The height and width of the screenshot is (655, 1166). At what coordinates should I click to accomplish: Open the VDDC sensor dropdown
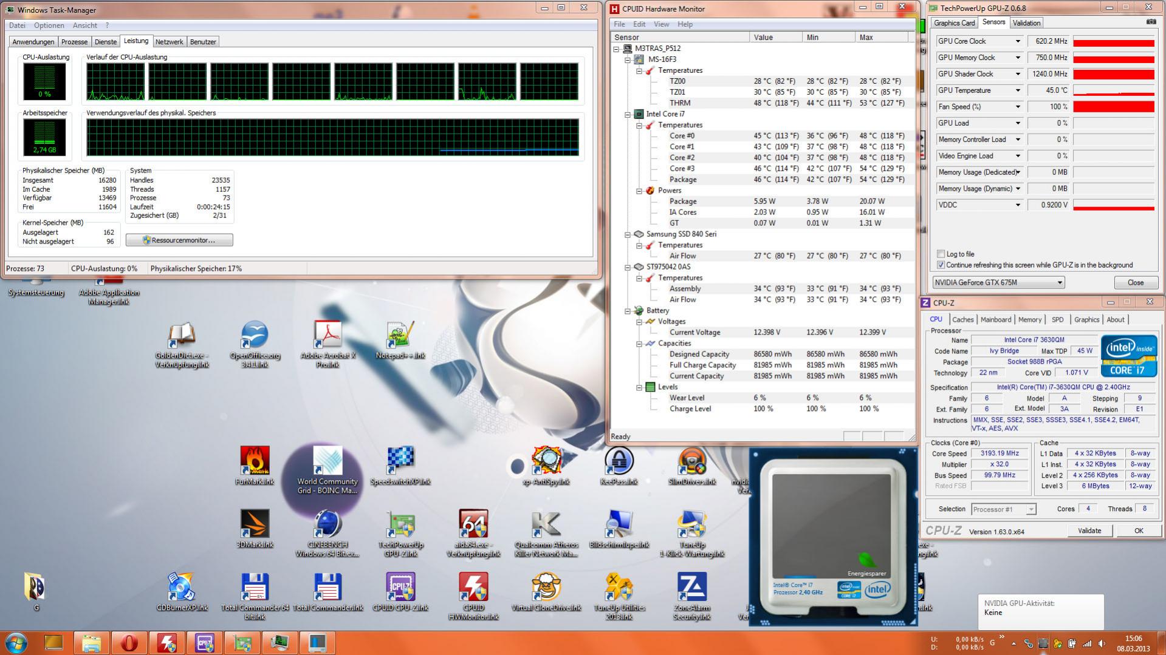(1018, 205)
